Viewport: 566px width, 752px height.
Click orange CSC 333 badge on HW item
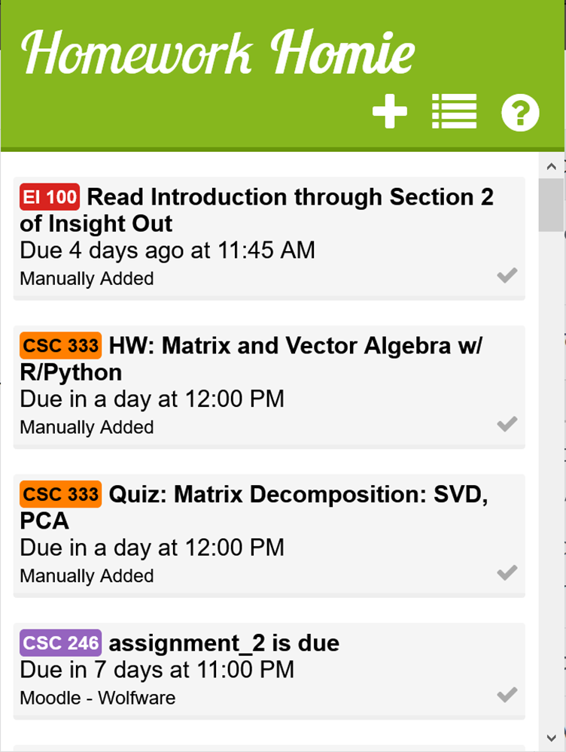[60, 345]
